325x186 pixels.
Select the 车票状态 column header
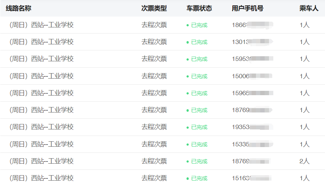click(199, 8)
